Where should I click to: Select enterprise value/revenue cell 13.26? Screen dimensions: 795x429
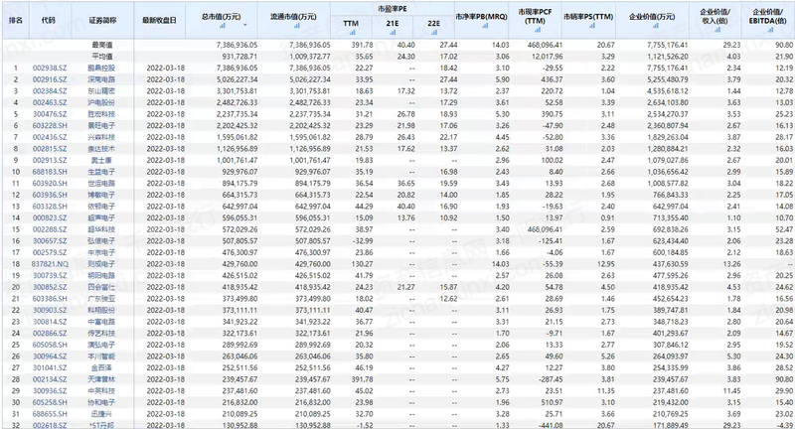pyautogui.click(x=731, y=264)
